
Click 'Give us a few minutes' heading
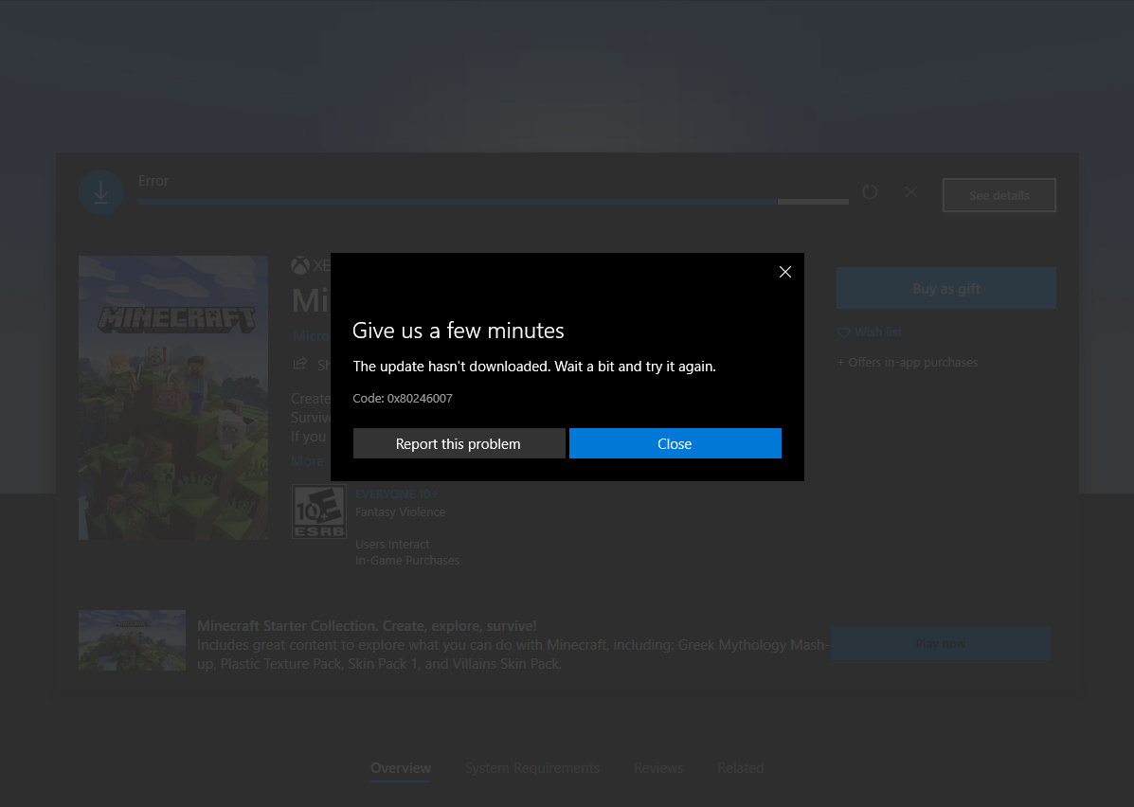point(458,331)
